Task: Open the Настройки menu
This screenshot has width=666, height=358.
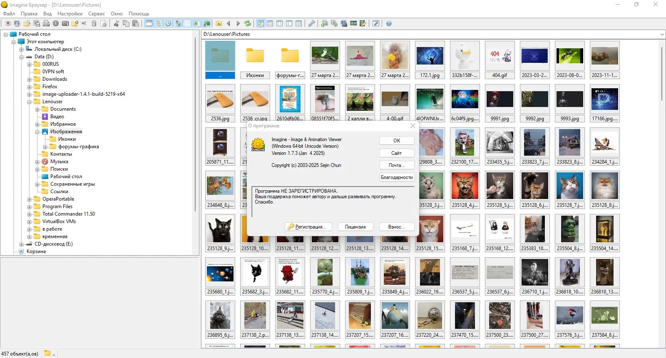Action: point(70,14)
